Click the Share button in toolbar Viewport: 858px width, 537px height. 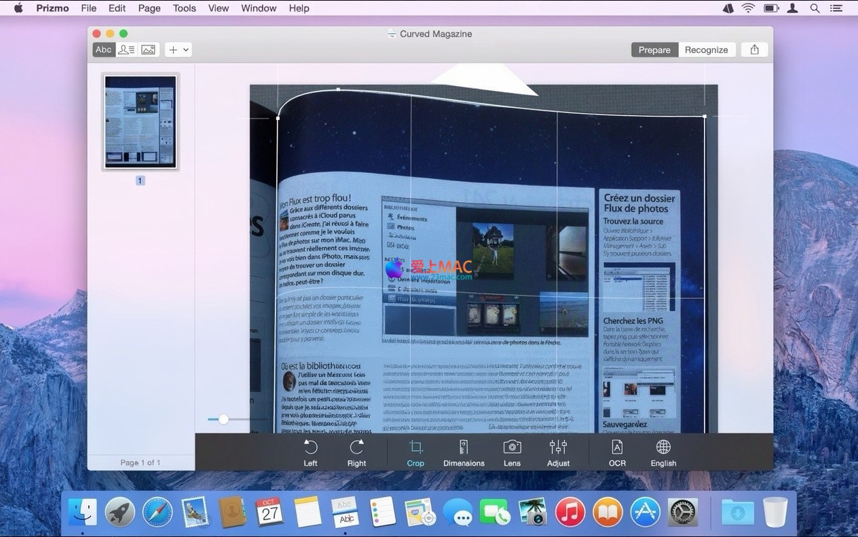(x=754, y=49)
